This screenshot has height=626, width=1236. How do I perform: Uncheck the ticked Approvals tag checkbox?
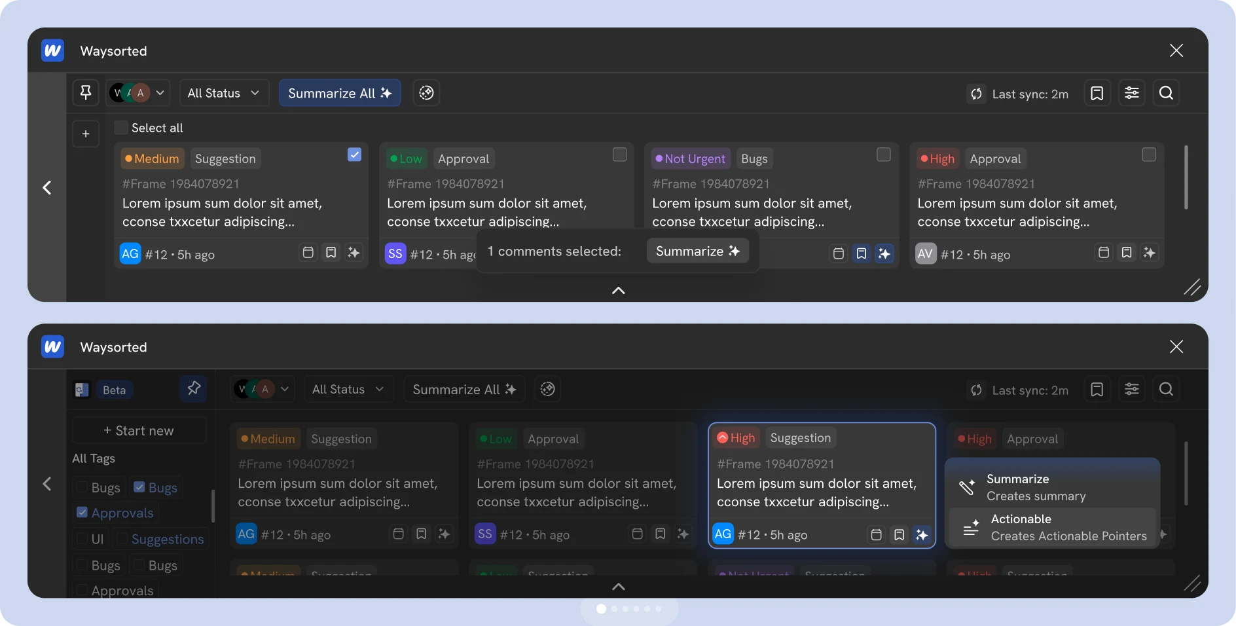[82, 512]
